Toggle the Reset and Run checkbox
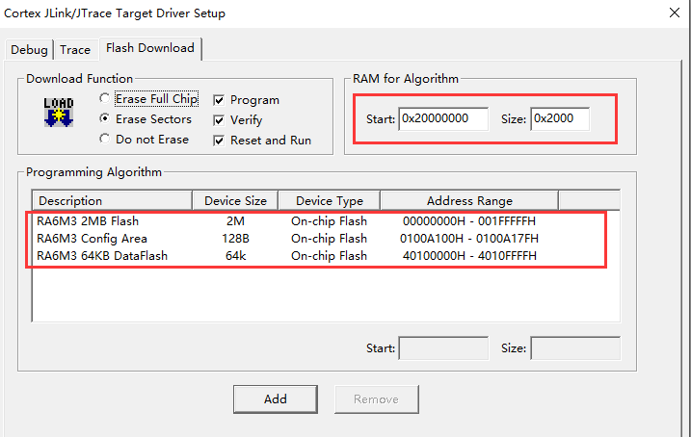Screen dimensions: 691x437 click(x=219, y=141)
